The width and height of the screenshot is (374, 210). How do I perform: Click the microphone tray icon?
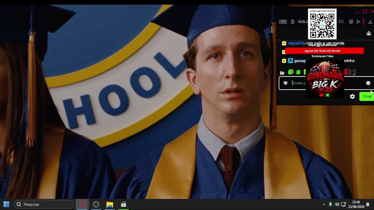coord(330,204)
